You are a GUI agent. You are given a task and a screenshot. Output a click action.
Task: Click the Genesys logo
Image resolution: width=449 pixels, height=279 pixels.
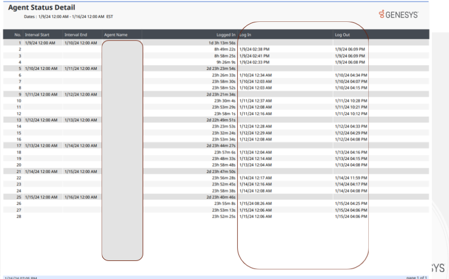[x=398, y=14]
